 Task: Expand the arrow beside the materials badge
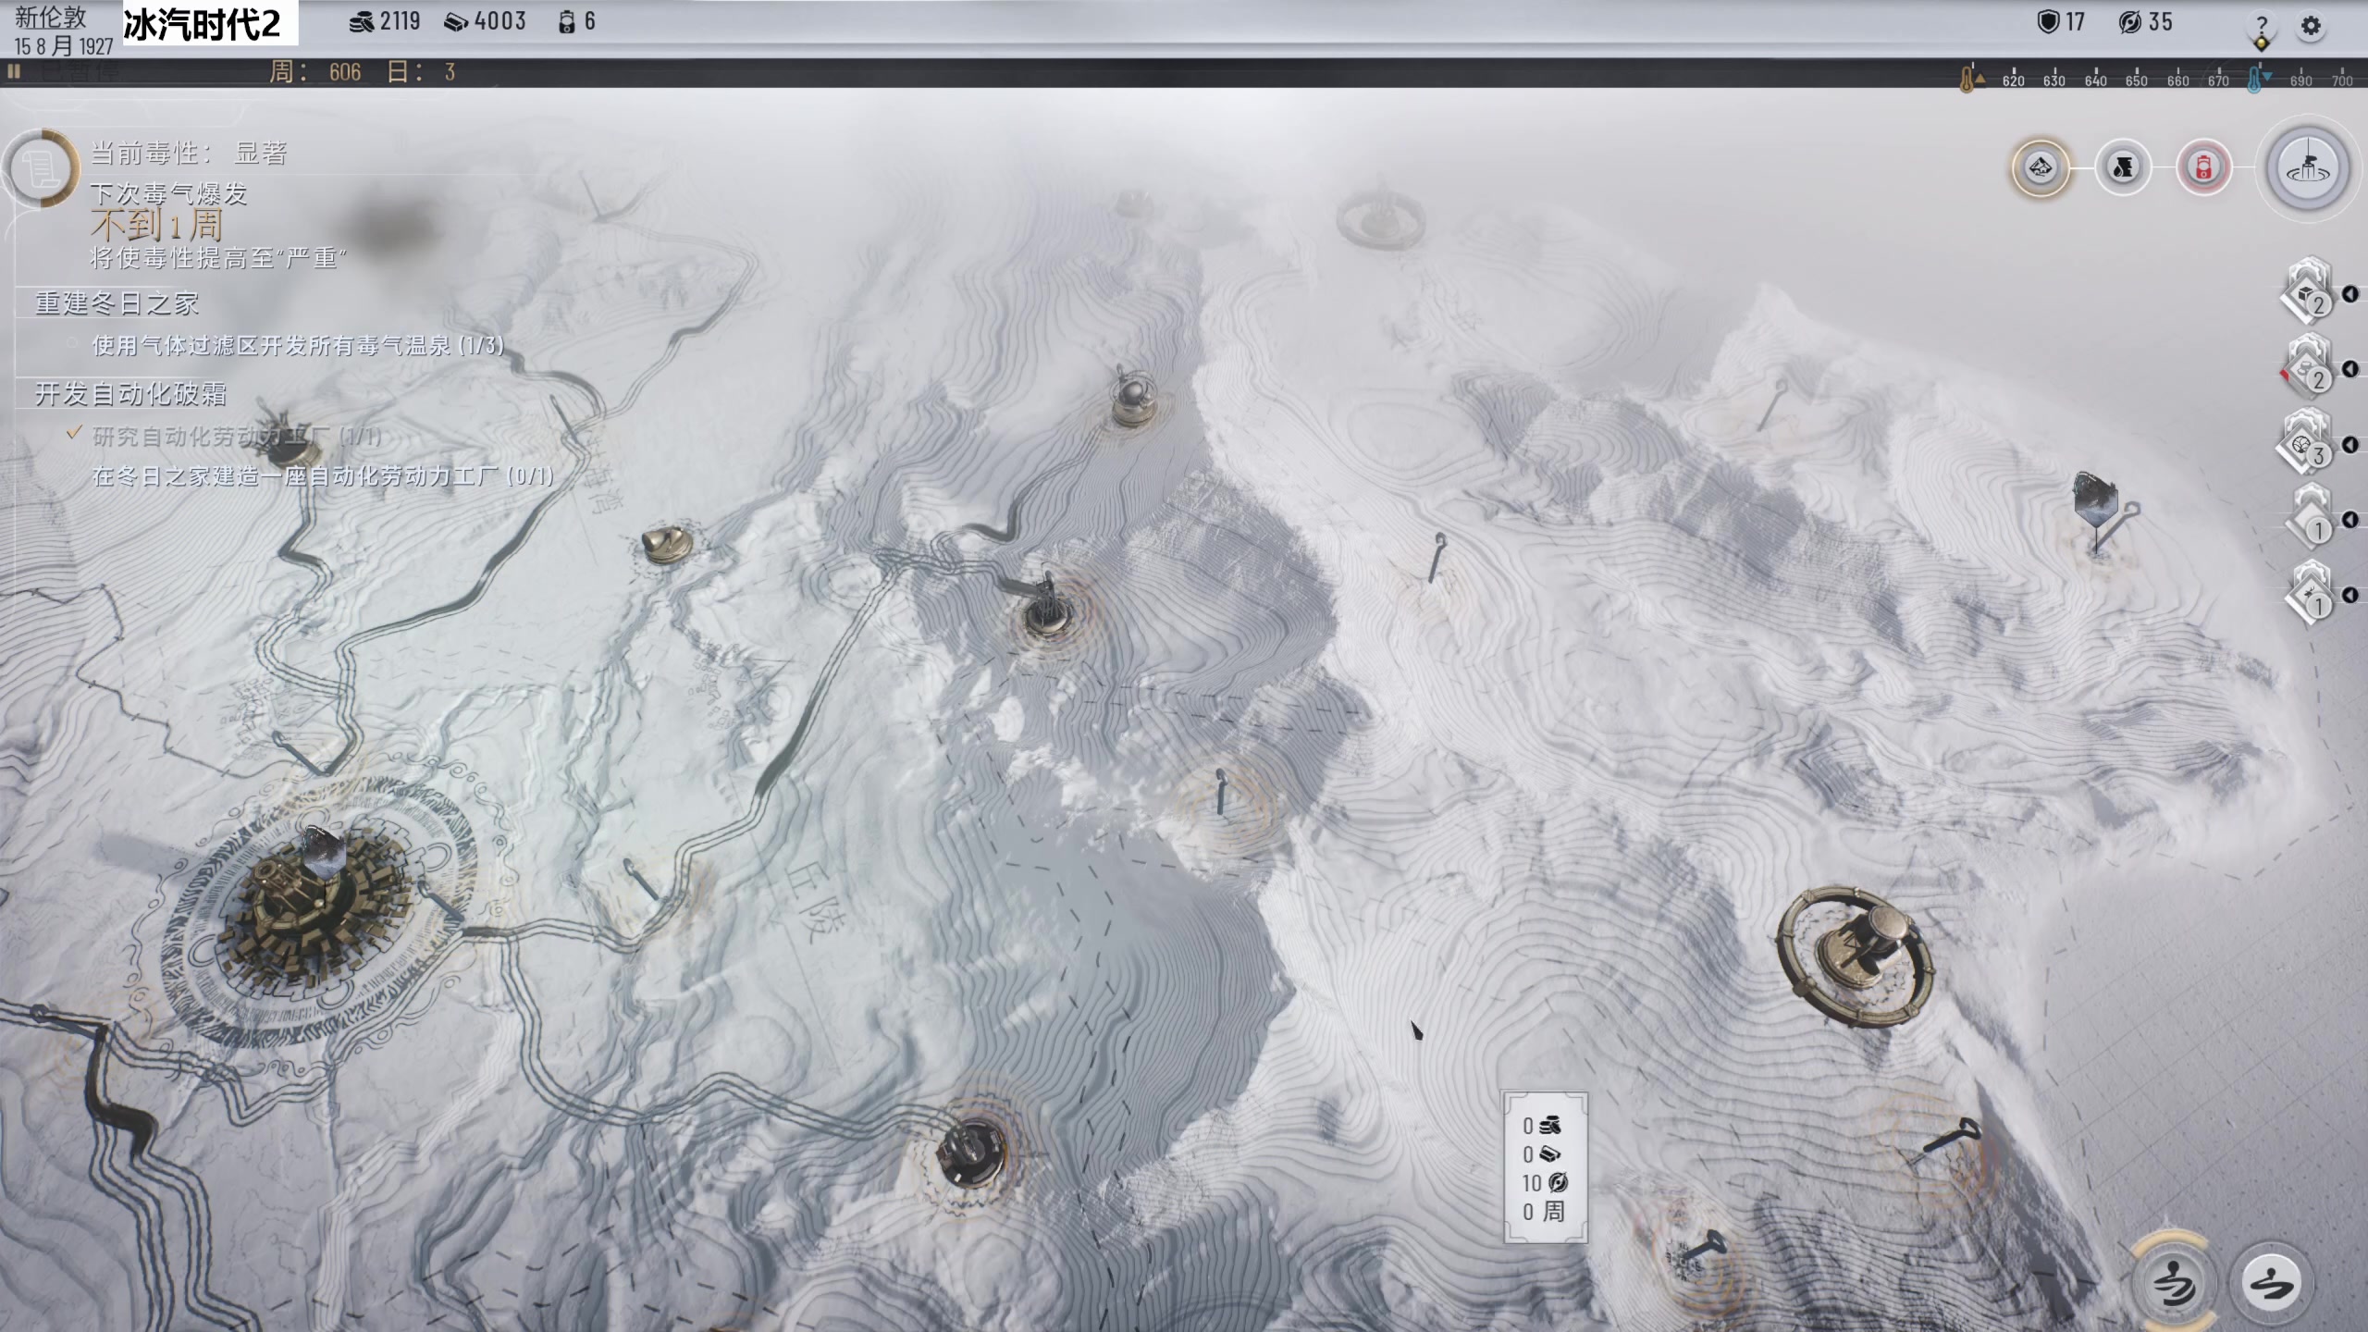coord(2350,369)
